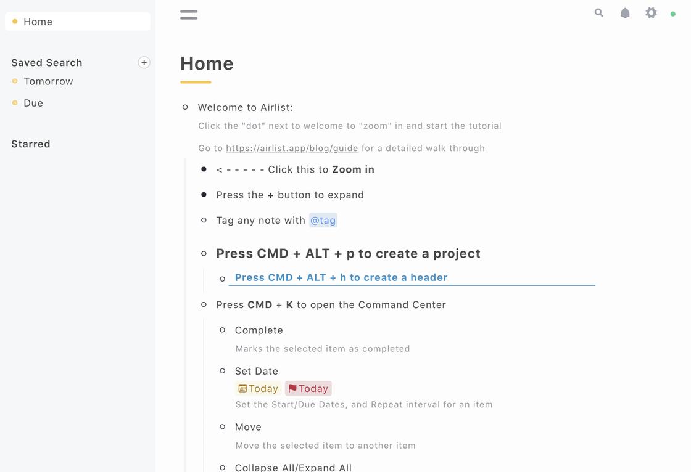The width and height of the screenshot is (691, 472).
Task: Click the notifications bell icon
Action: [x=625, y=13]
